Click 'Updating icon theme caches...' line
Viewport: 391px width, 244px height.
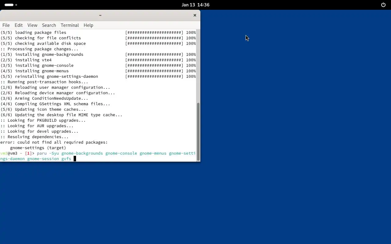[43, 109]
